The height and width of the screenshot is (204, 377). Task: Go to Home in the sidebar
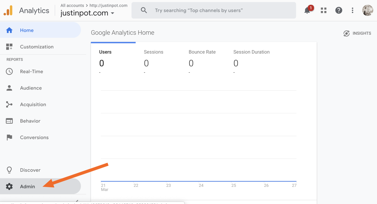[x=27, y=30]
